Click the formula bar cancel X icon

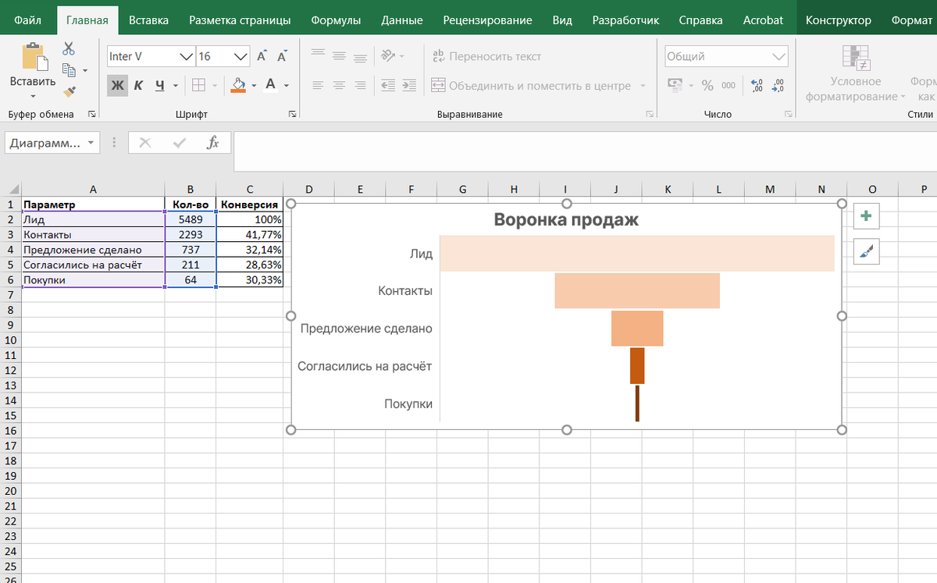144,143
